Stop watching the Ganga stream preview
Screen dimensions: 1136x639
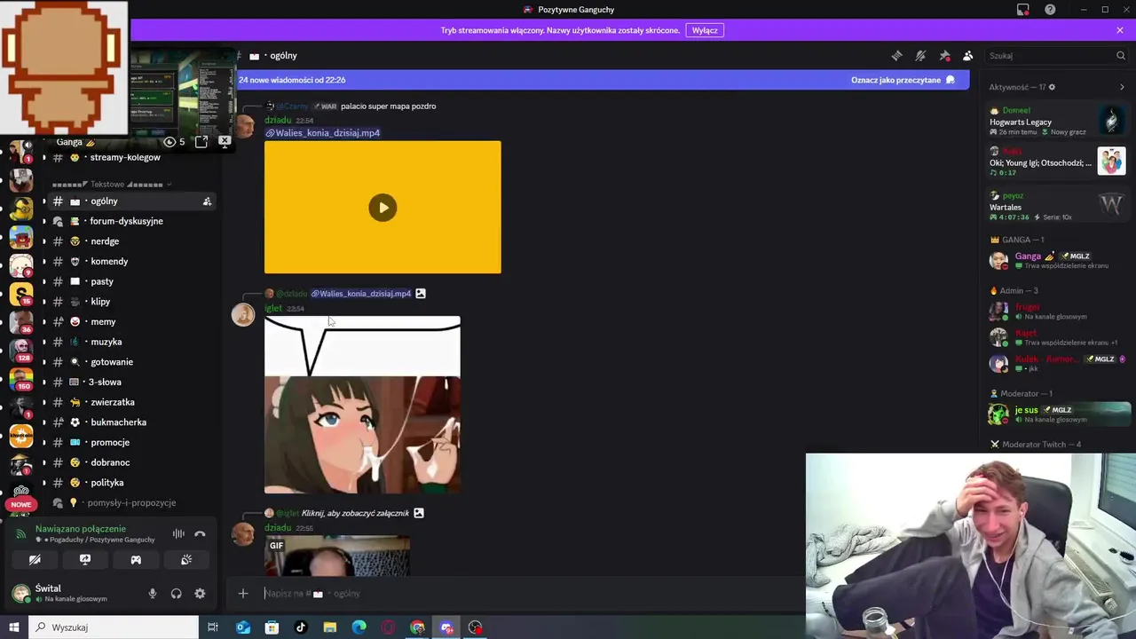click(225, 141)
